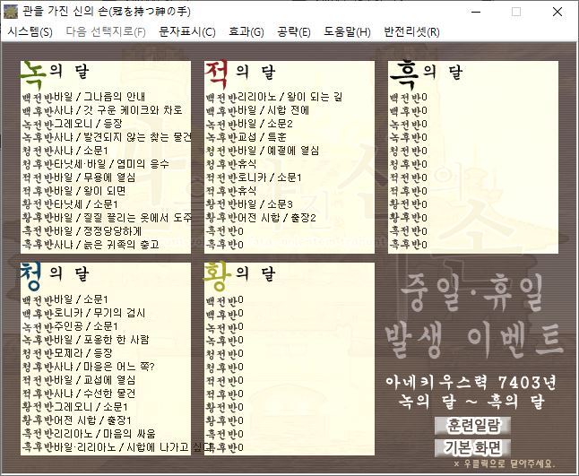Screen dimensions: 579x476
Task: Select 청전반바일 / 예절에 열심
Action: [263, 151]
